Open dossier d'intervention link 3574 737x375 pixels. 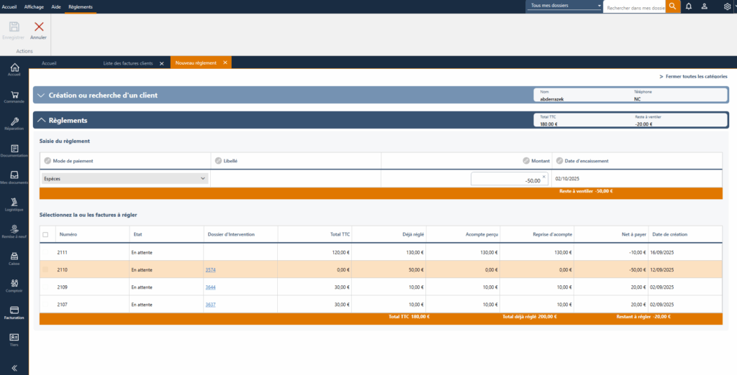point(210,269)
